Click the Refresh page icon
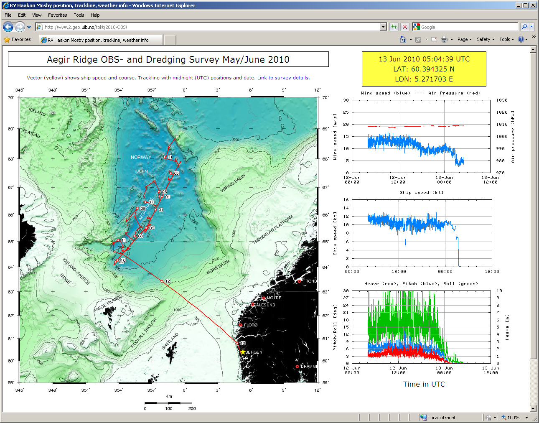 pos(394,27)
